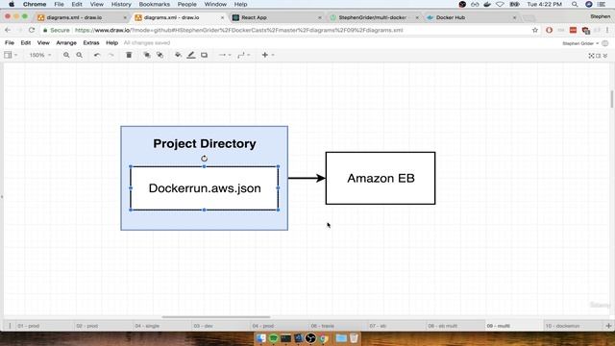Open the Extras menu
Image resolution: width=615 pixels, height=346 pixels.
[x=91, y=42]
